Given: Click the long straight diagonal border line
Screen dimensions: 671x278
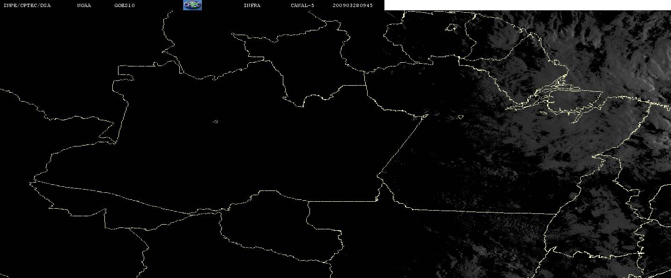Looking at the screenshot, I should pos(401,145).
